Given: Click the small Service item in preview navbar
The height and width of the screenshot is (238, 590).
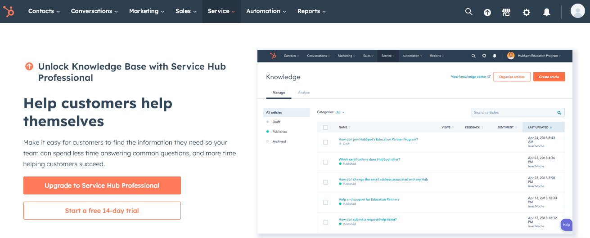Looking at the screenshot, I should [x=387, y=56].
